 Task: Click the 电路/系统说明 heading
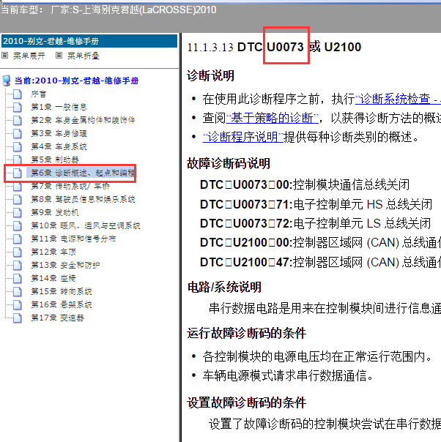[224, 288]
